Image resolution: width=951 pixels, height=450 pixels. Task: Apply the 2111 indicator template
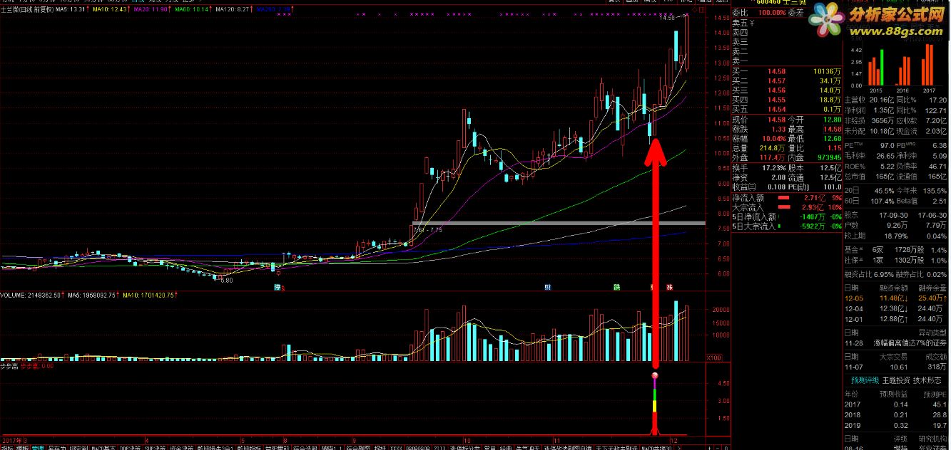click(x=439, y=447)
